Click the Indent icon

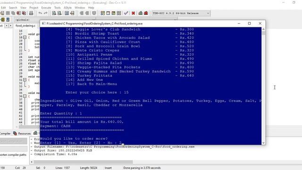click(82, 13)
